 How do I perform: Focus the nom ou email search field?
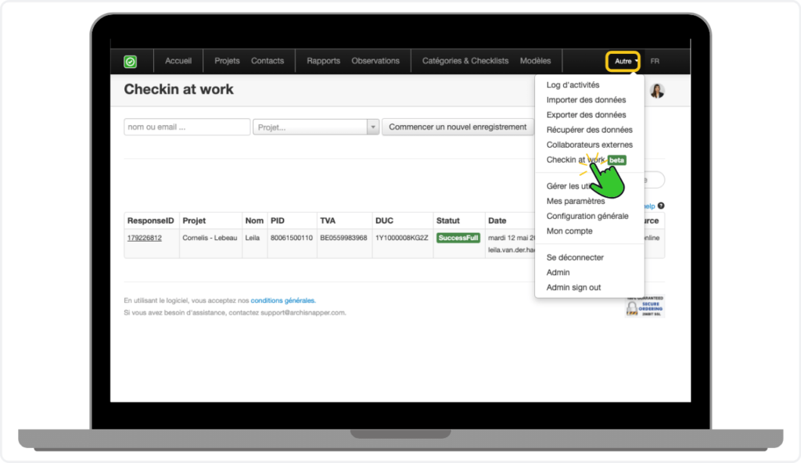click(x=187, y=127)
